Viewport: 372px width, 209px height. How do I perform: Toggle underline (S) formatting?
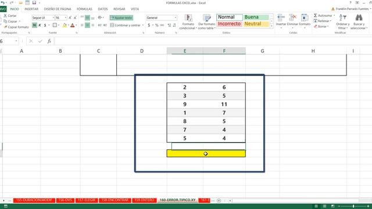point(45,25)
